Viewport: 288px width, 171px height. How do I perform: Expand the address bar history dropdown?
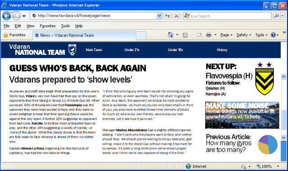coord(159,16)
